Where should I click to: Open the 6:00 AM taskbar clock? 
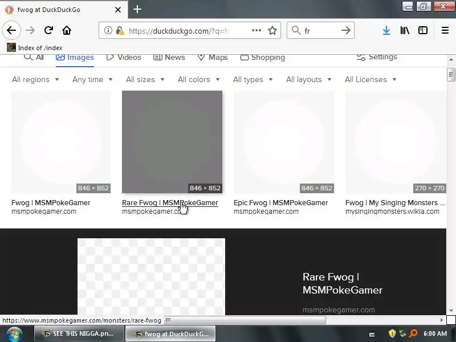point(435,333)
